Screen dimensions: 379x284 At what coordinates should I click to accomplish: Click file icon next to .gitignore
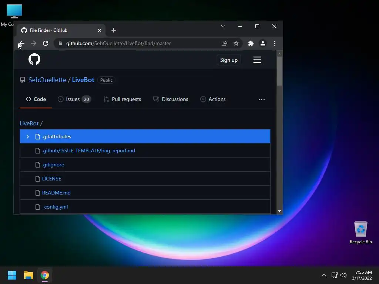[38, 165]
